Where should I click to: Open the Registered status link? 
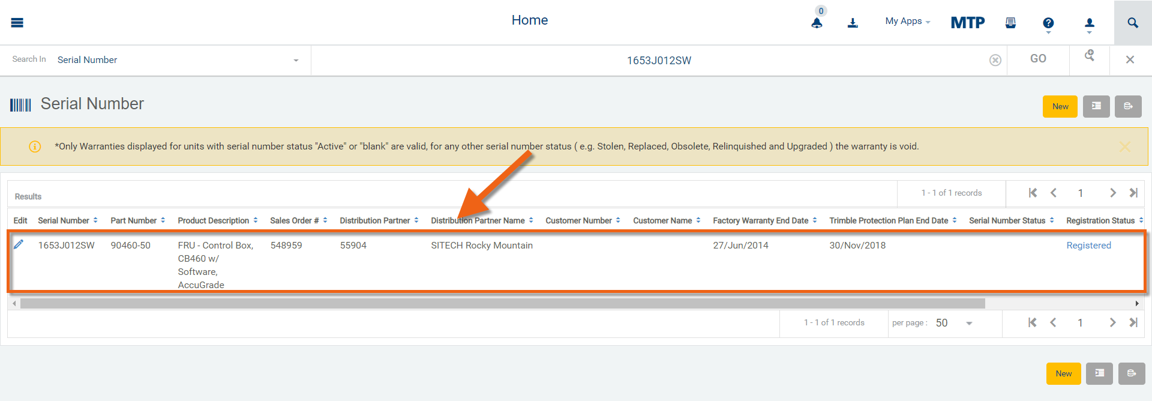point(1088,246)
